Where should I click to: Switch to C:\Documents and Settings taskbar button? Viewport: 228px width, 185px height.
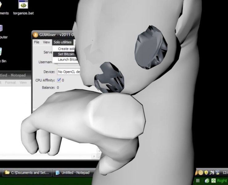(x=27, y=173)
